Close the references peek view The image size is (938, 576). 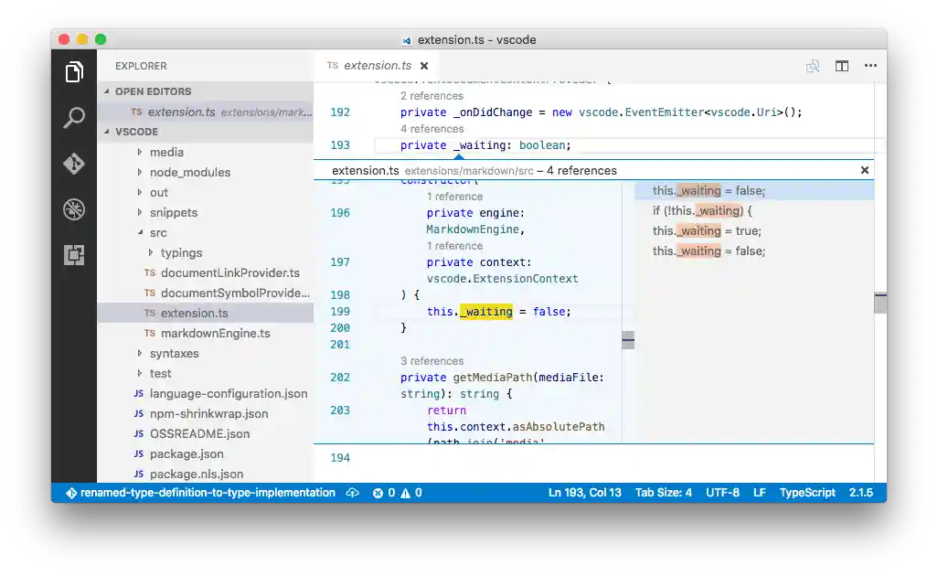[865, 170]
